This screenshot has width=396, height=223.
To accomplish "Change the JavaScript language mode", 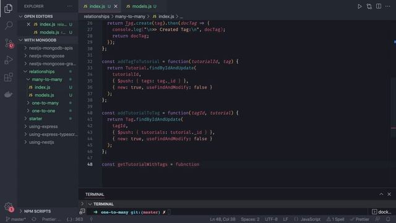I will tap(308, 219).
